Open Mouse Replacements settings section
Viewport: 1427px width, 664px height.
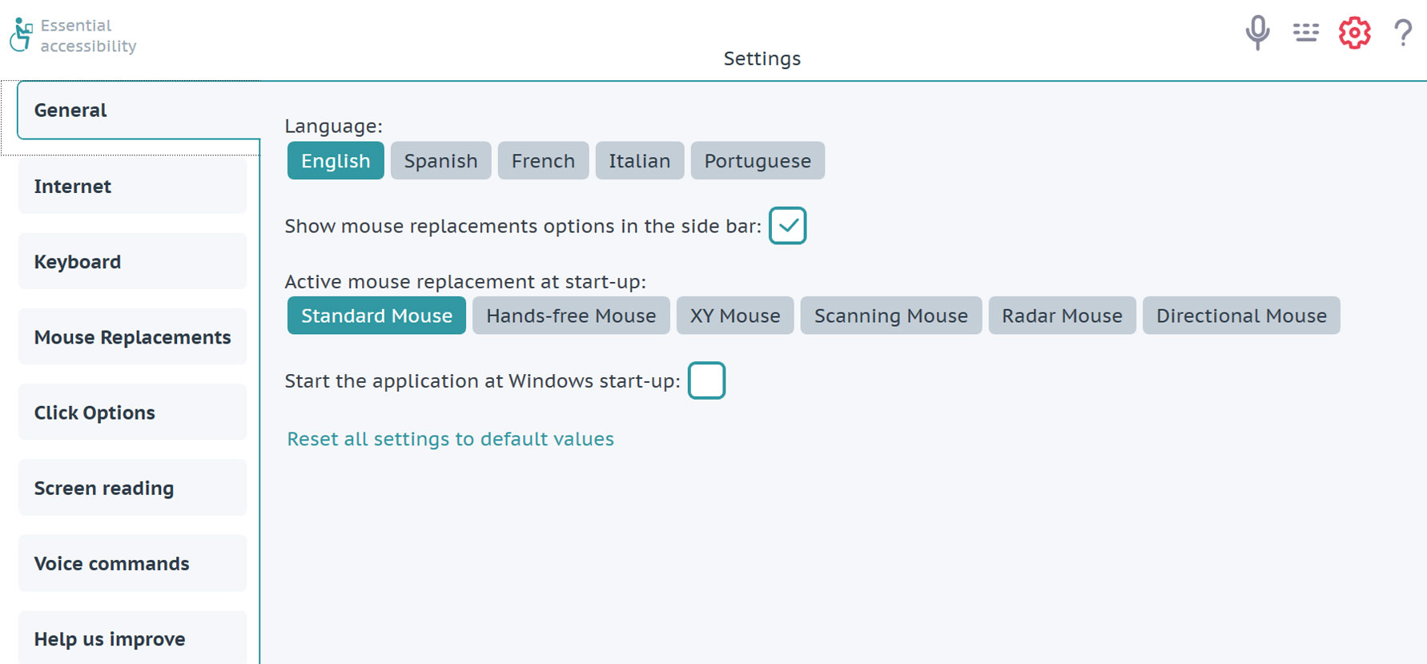coord(132,336)
